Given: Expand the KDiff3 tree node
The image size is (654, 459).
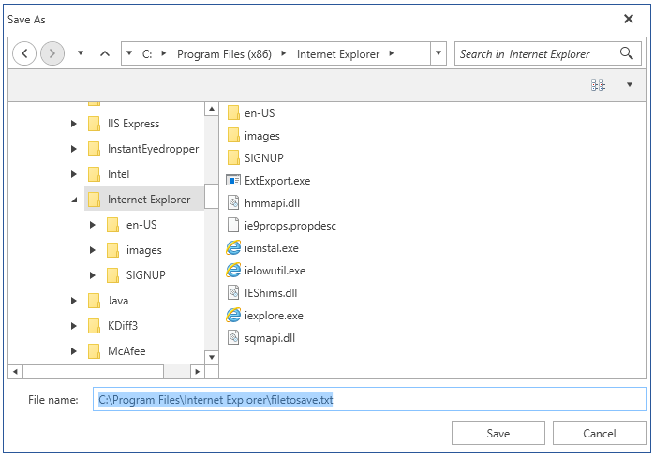Looking at the screenshot, I should 74,326.
